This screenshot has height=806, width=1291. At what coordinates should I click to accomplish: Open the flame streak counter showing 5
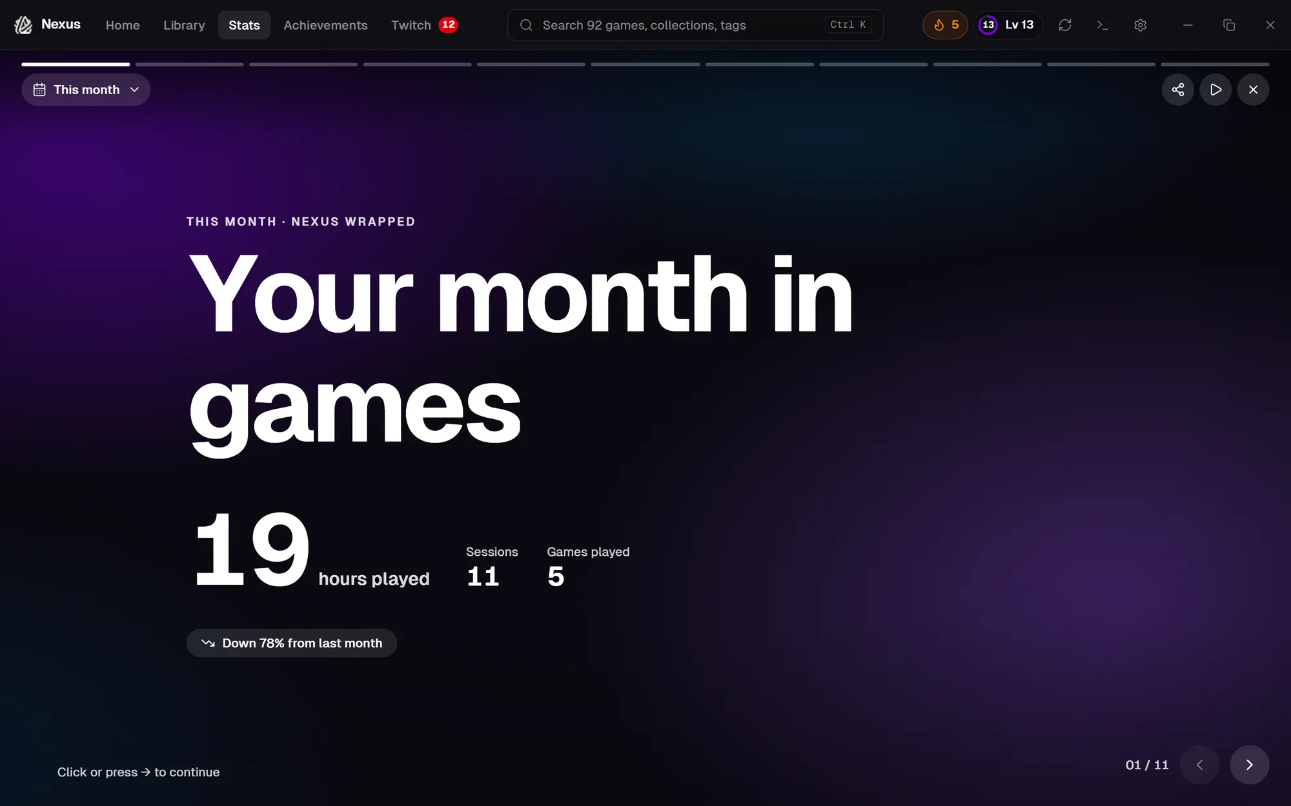click(x=945, y=25)
